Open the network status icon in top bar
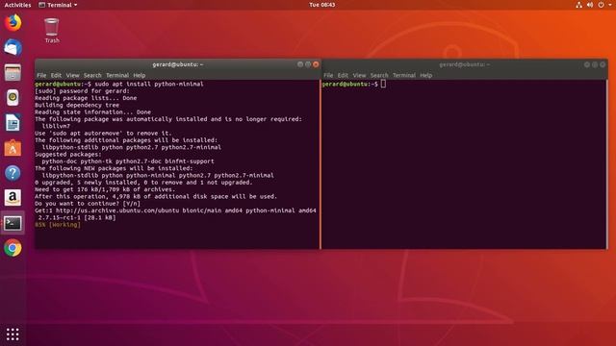 578,5
